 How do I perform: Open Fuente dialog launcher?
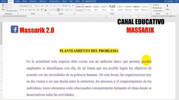(48, 14)
